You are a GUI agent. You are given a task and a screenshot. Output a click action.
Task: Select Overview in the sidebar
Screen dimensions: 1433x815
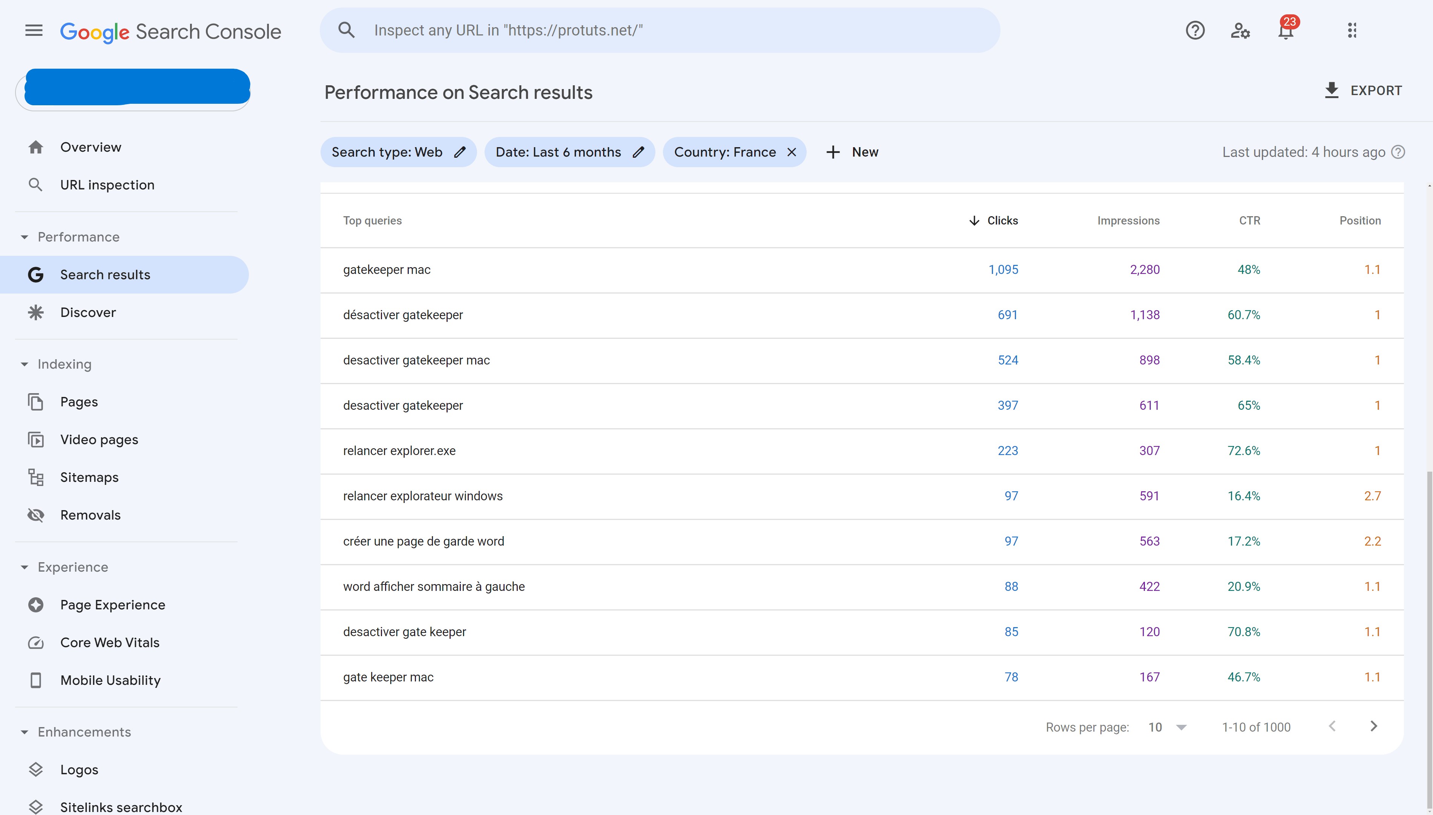click(91, 147)
